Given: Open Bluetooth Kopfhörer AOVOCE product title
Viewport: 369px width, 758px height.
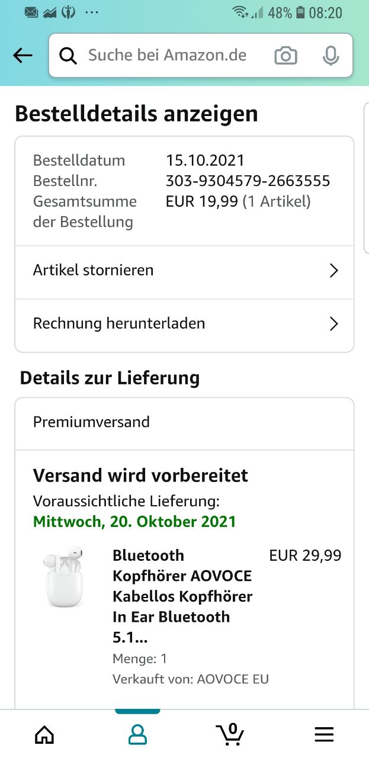Looking at the screenshot, I should point(182,596).
